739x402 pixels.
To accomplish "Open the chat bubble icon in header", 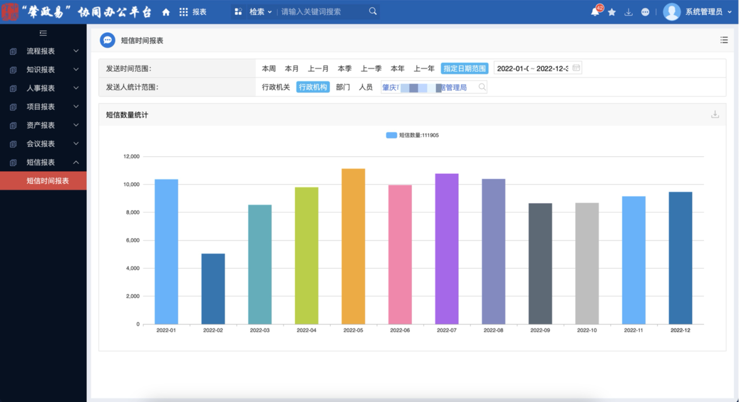I will pos(645,12).
